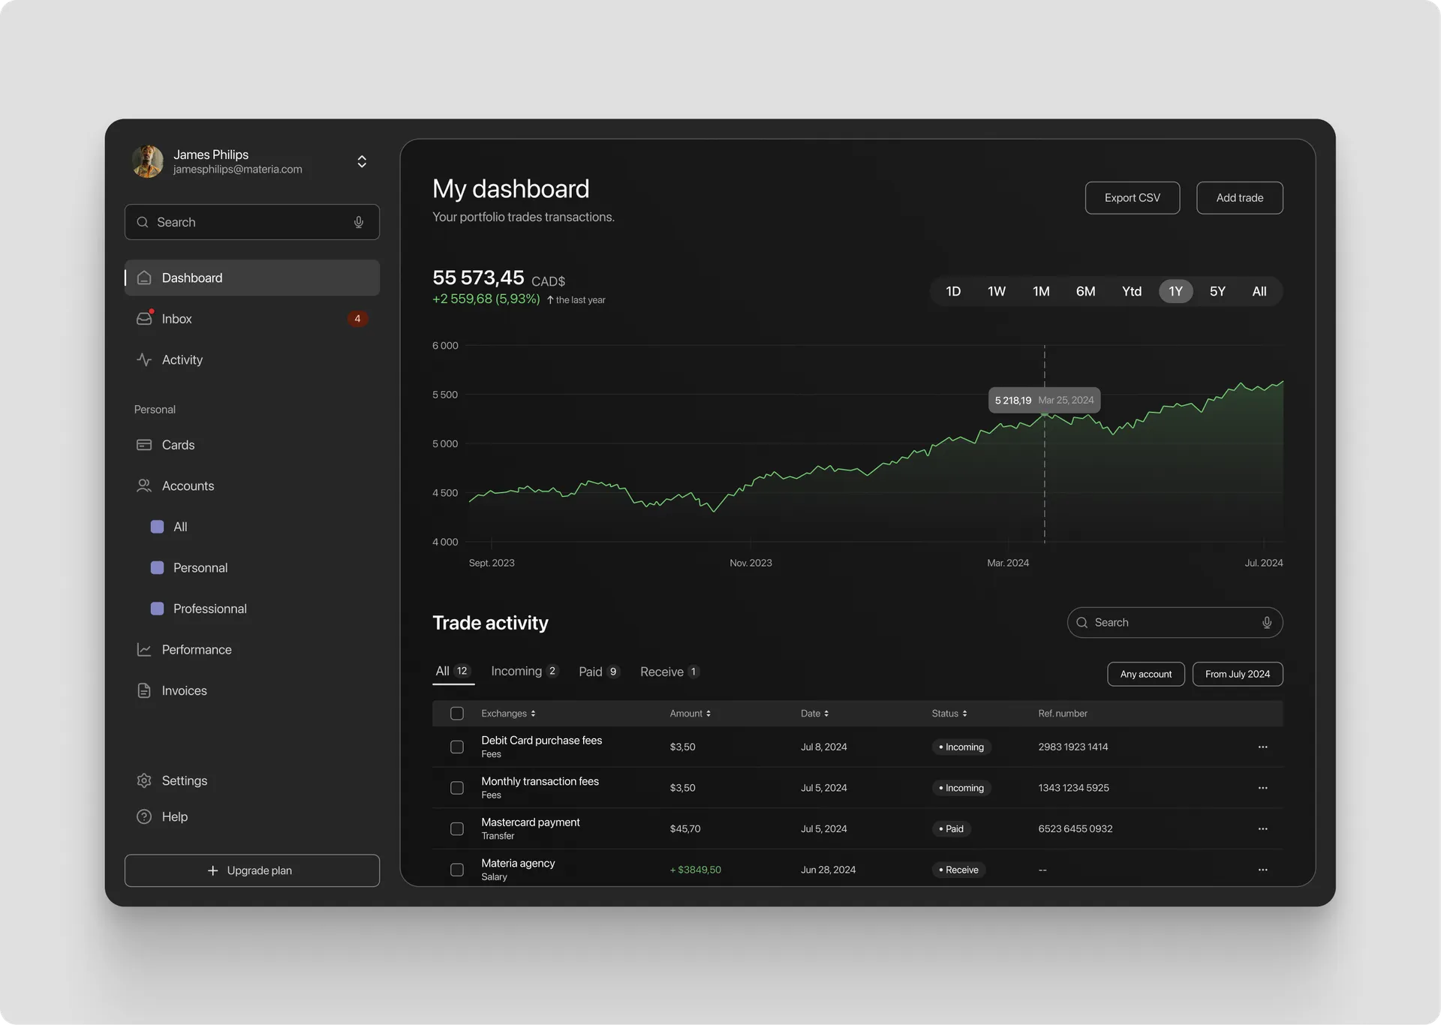
Task: Click the Performance chart icon
Action: tap(144, 650)
